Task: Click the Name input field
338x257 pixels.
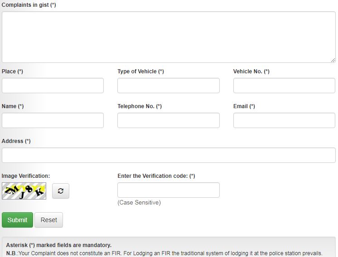Action: tap(53, 120)
